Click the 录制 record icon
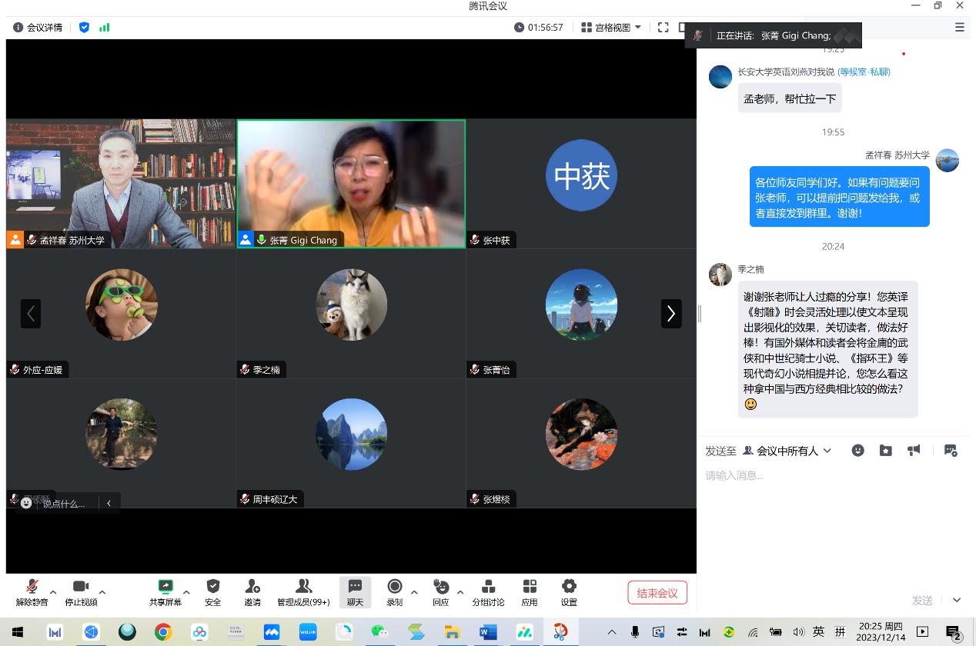 395,588
